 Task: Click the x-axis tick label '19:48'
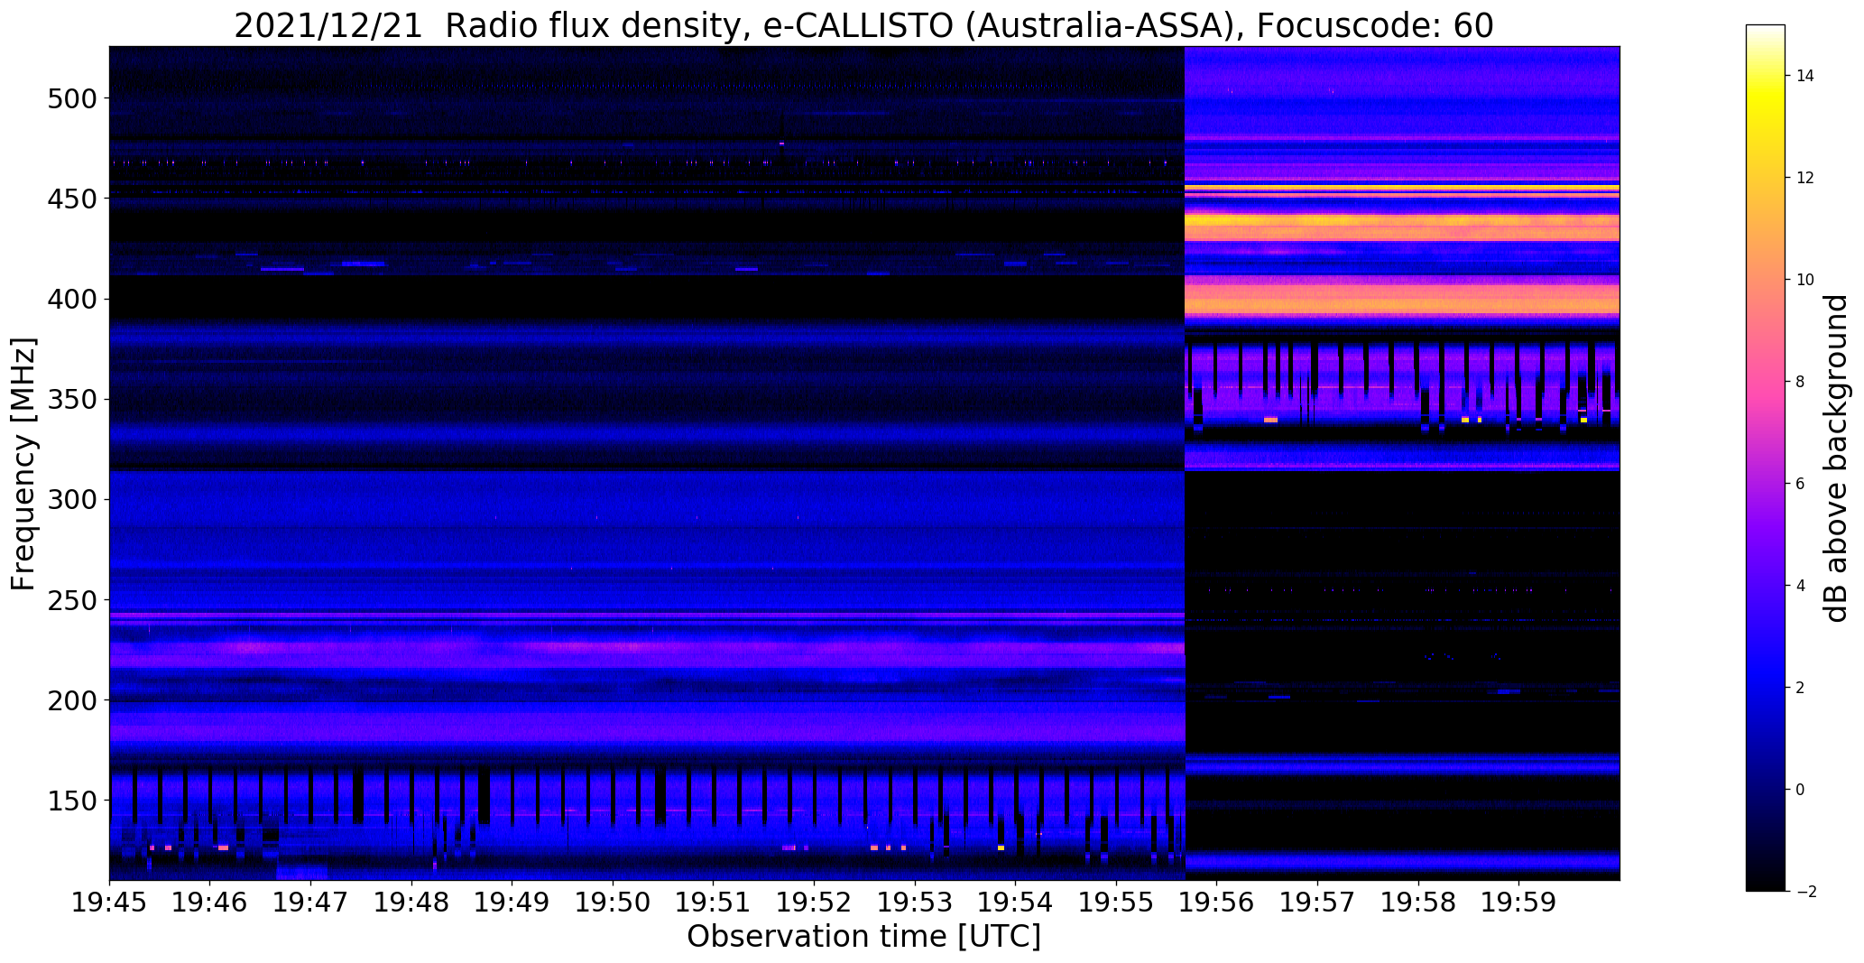click(411, 902)
